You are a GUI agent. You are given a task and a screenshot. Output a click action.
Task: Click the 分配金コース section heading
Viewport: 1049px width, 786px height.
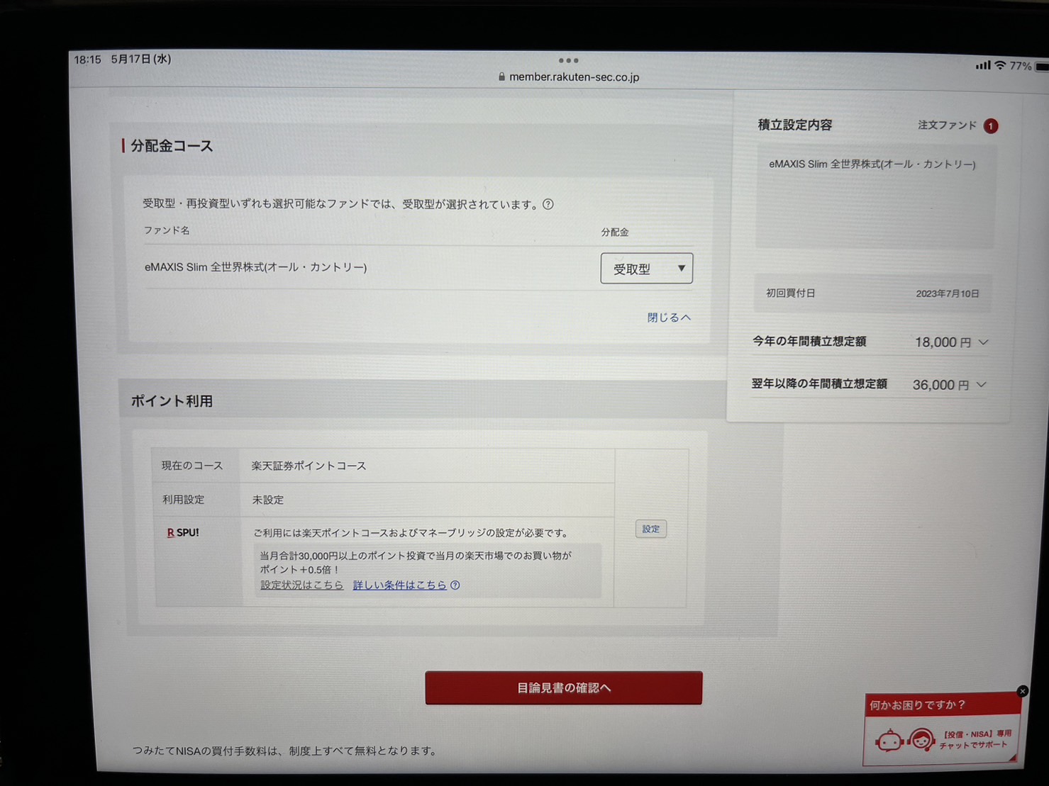pyautogui.click(x=171, y=146)
